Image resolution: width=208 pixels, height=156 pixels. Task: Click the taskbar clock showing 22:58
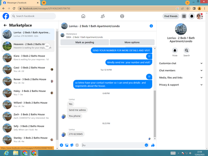point(199,153)
